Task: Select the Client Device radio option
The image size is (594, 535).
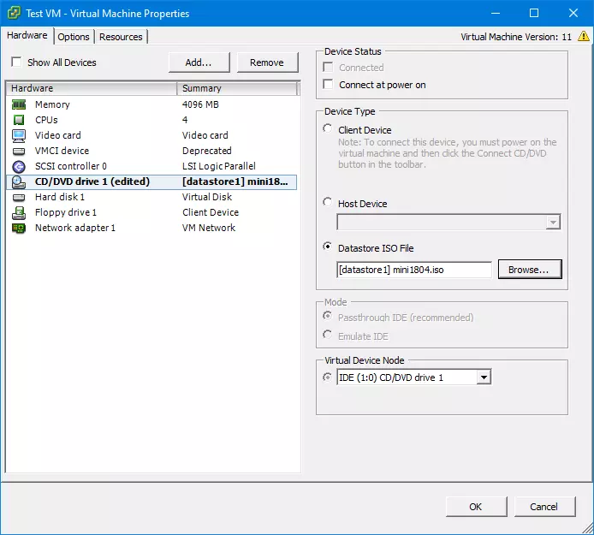Action: tap(328, 130)
